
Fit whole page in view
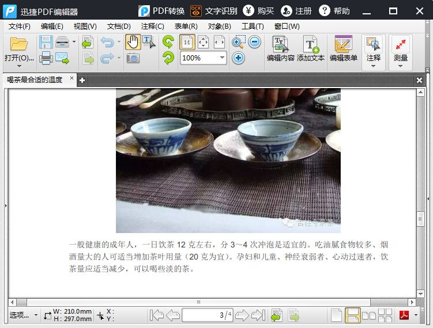point(204,42)
